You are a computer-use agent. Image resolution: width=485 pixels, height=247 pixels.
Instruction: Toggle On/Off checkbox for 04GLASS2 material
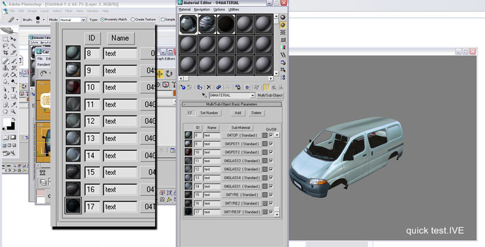[271, 169]
